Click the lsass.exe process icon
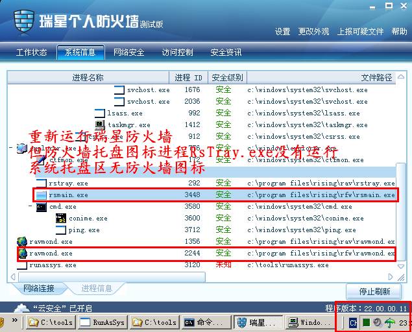 (100, 113)
